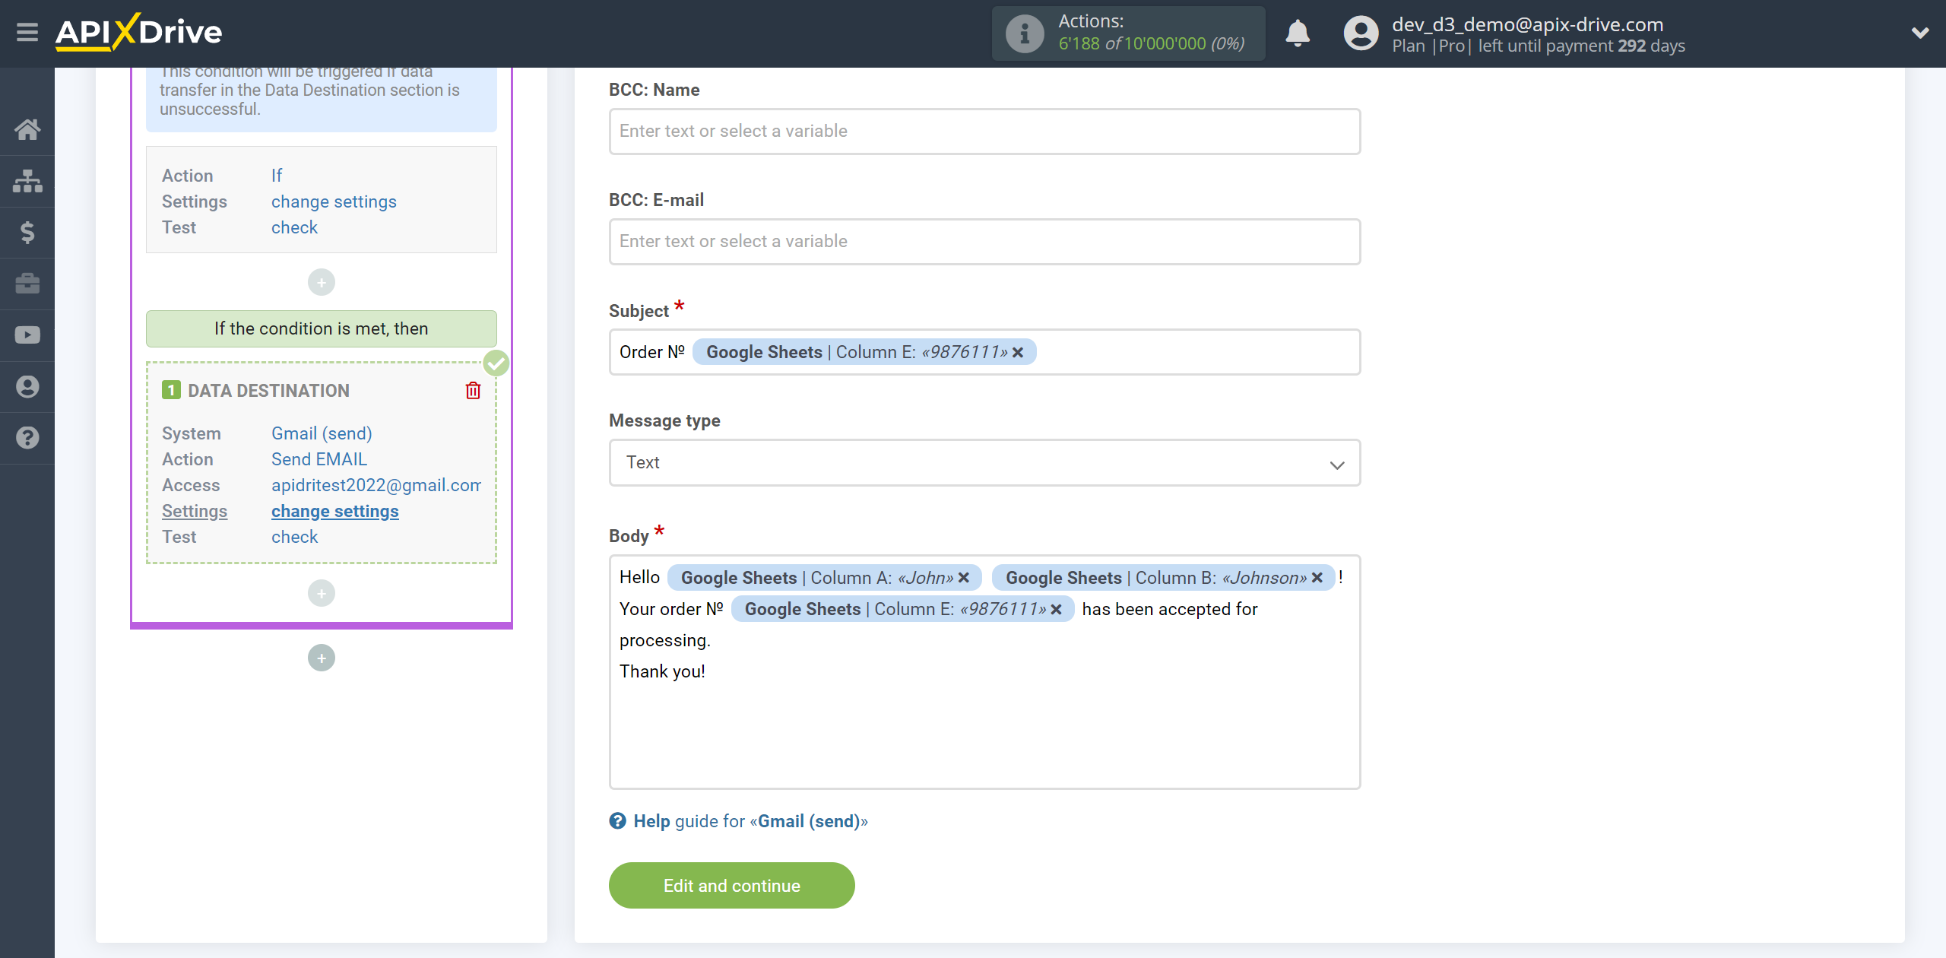Click the Send EMAIL action link
The height and width of the screenshot is (958, 1946).
click(x=319, y=460)
